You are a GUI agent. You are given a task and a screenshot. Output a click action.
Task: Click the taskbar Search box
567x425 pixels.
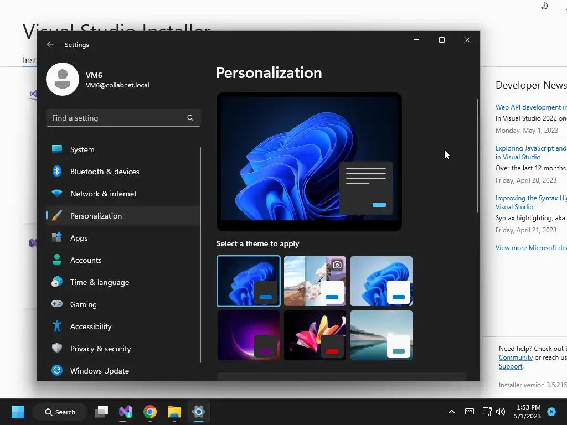pyautogui.click(x=60, y=412)
